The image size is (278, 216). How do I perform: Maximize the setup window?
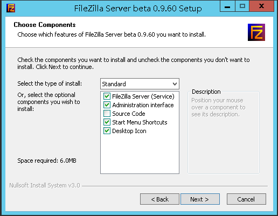pos(242,6)
